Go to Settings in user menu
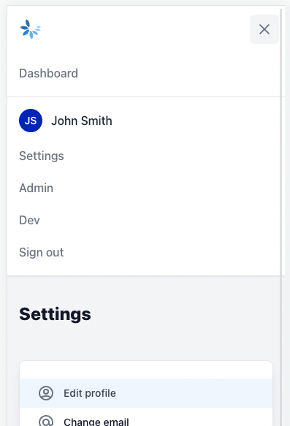290x426 pixels. coord(42,156)
